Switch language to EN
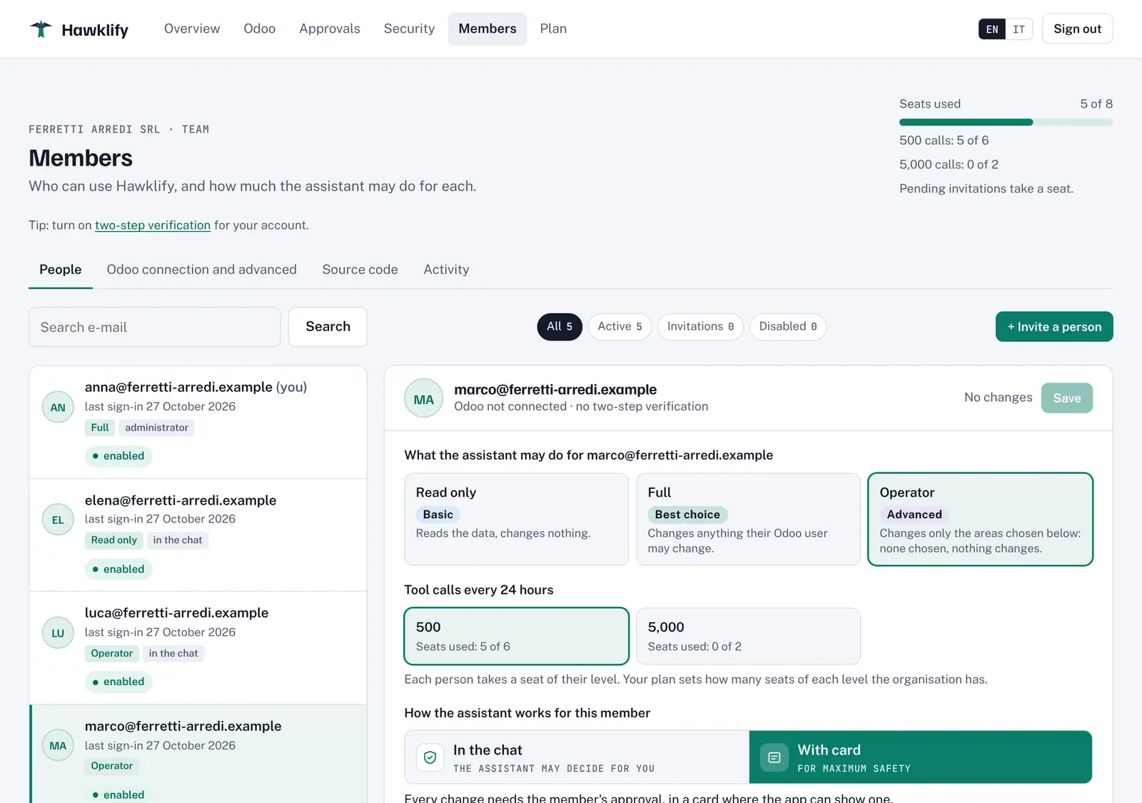Image resolution: width=1142 pixels, height=803 pixels. [x=992, y=29]
